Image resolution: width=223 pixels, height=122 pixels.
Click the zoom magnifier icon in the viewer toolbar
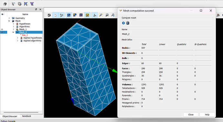tap(113, 15)
